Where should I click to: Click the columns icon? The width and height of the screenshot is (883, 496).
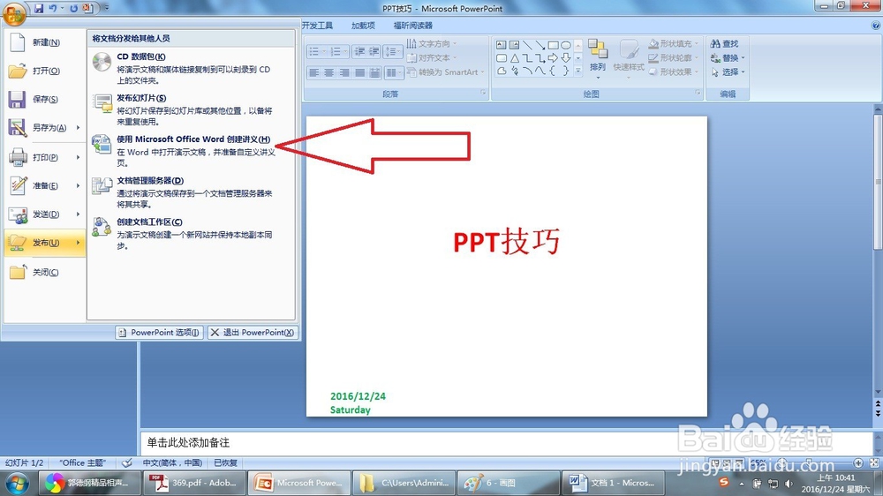tap(393, 72)
